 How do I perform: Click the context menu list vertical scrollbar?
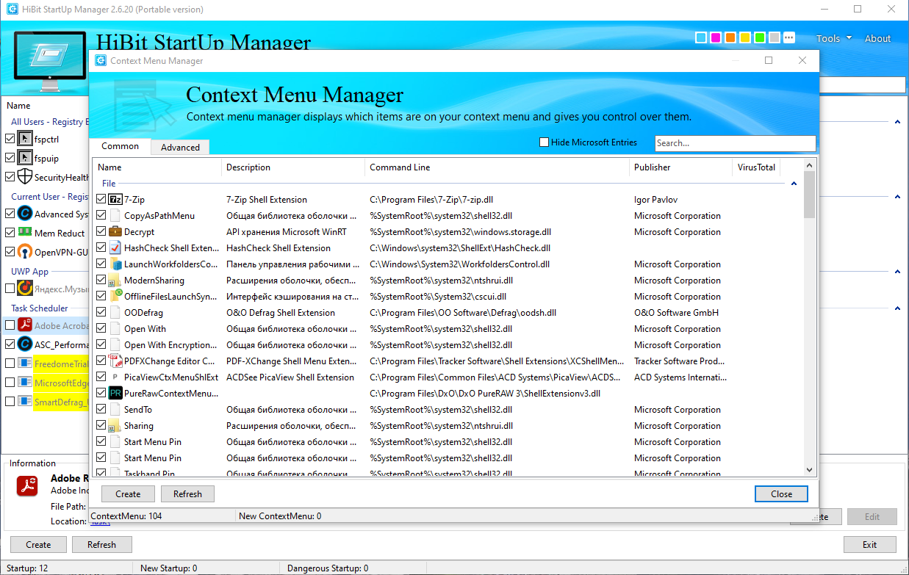(810, 318)
